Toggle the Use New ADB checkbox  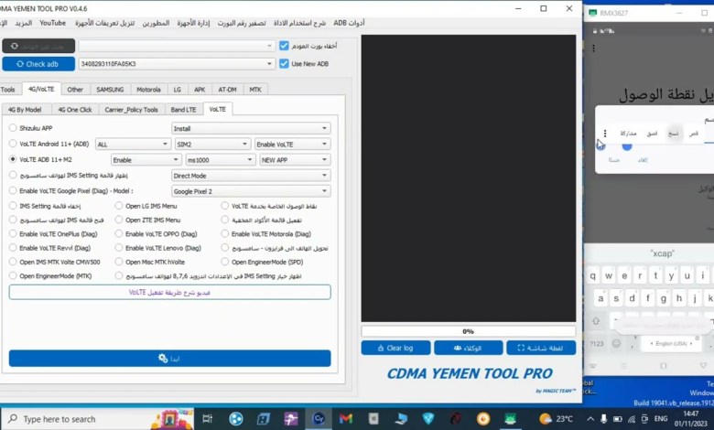(x=284, y=64)
